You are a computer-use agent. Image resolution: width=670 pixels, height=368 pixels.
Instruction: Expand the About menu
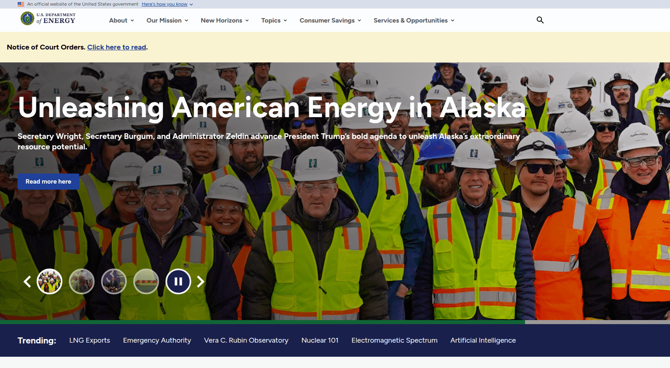point(121,21)
